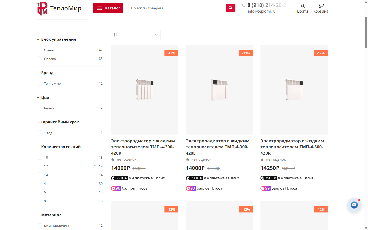Click the -12% discount badge on ТМП-4-500-420R
Screen dimensions: 368x230
point(321,53)
